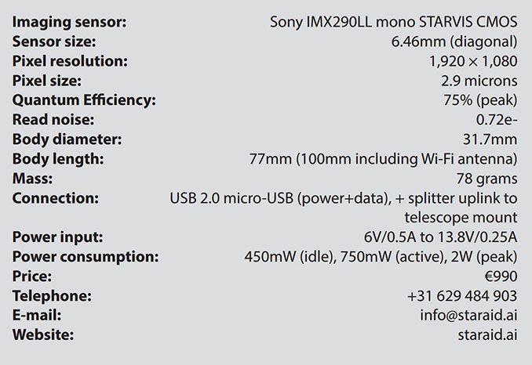Select the Body diameter label
The width and height of the screenshot is (532, 365).
pyautogui.click(x=67, y=139)
